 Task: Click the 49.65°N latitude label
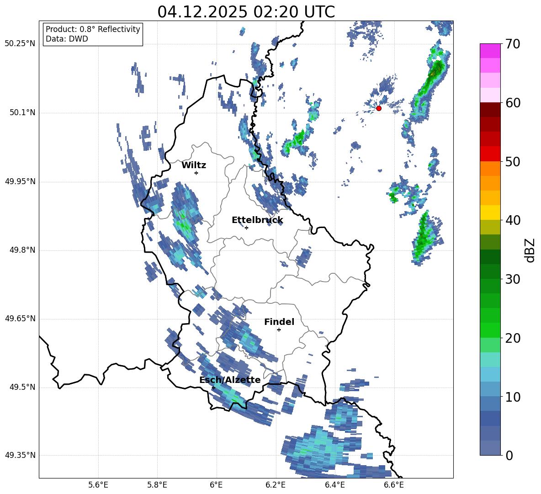[20, 319]
